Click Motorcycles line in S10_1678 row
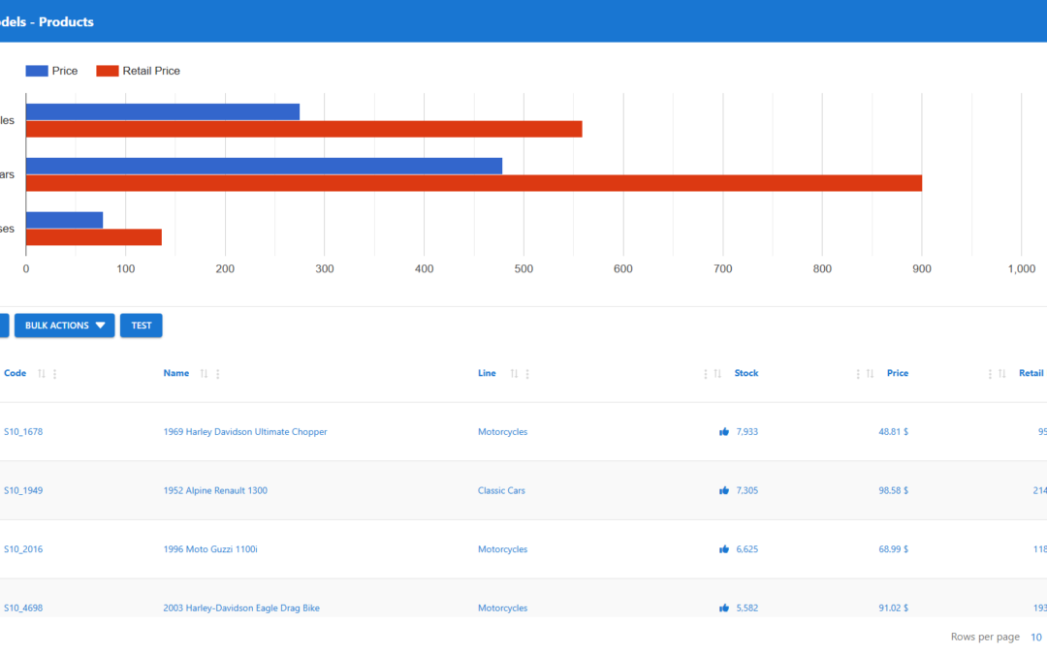The width and height of the screenshot is (1047, 654). 503,432
